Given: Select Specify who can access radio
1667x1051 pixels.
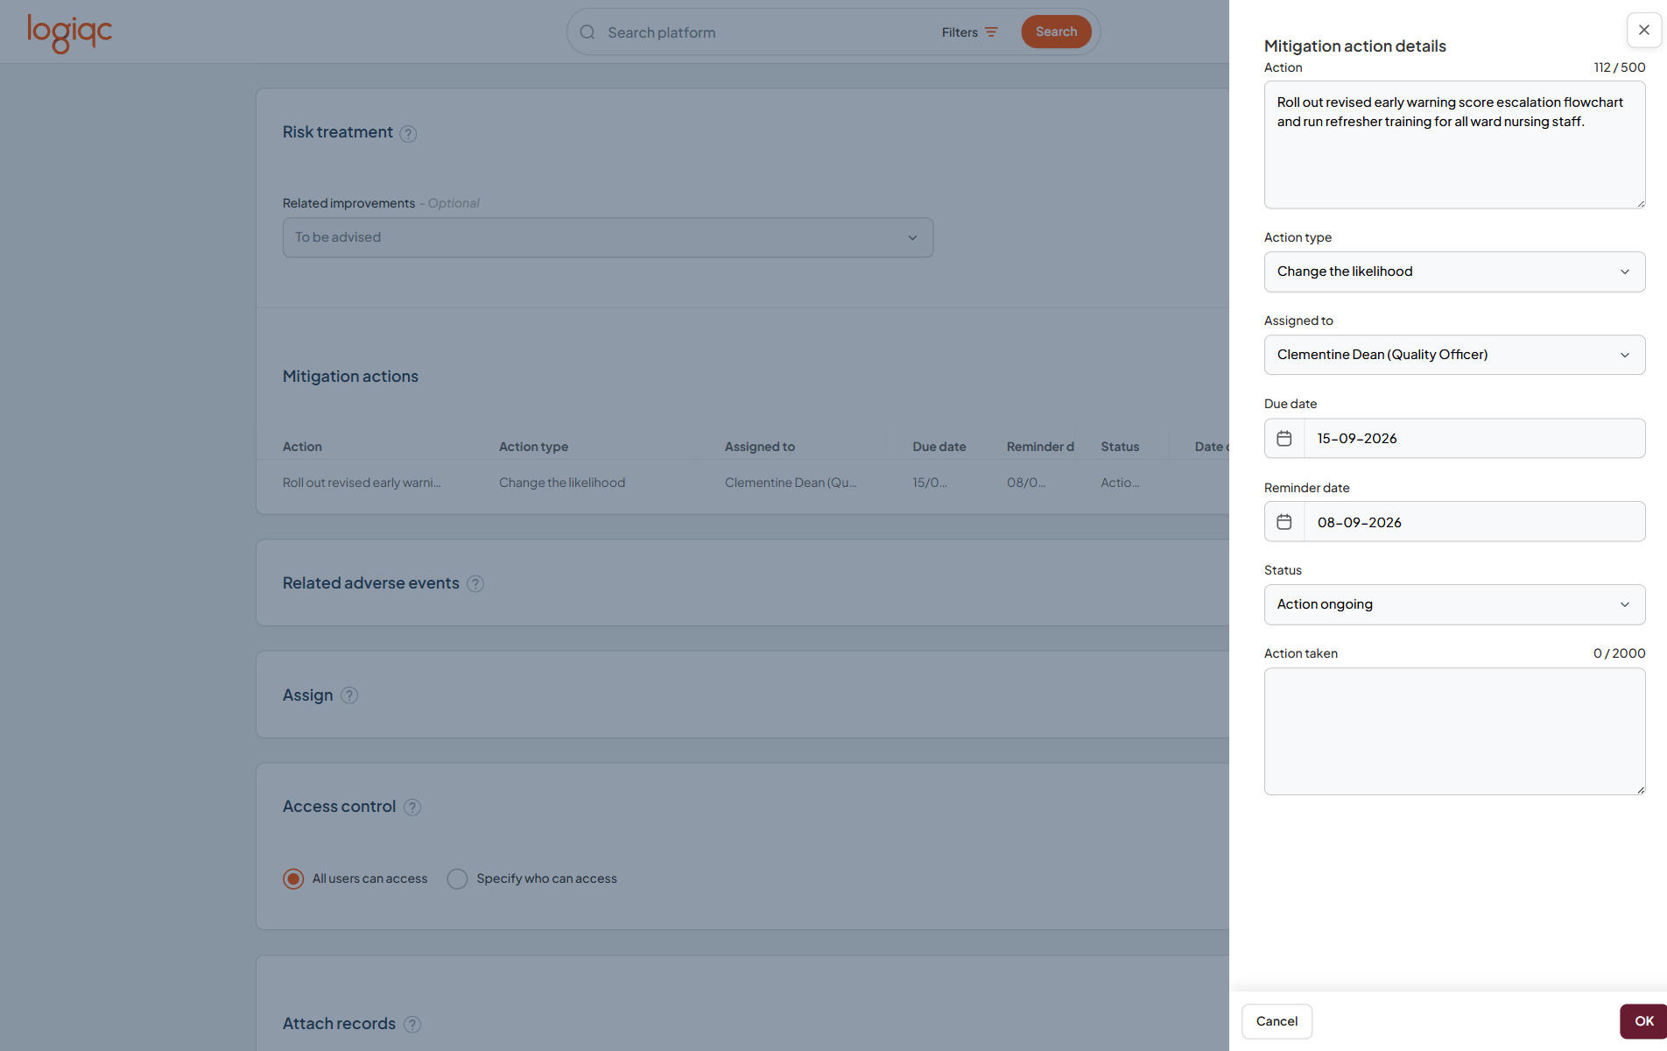Looking at the screenshot, I should click(457, 878).
